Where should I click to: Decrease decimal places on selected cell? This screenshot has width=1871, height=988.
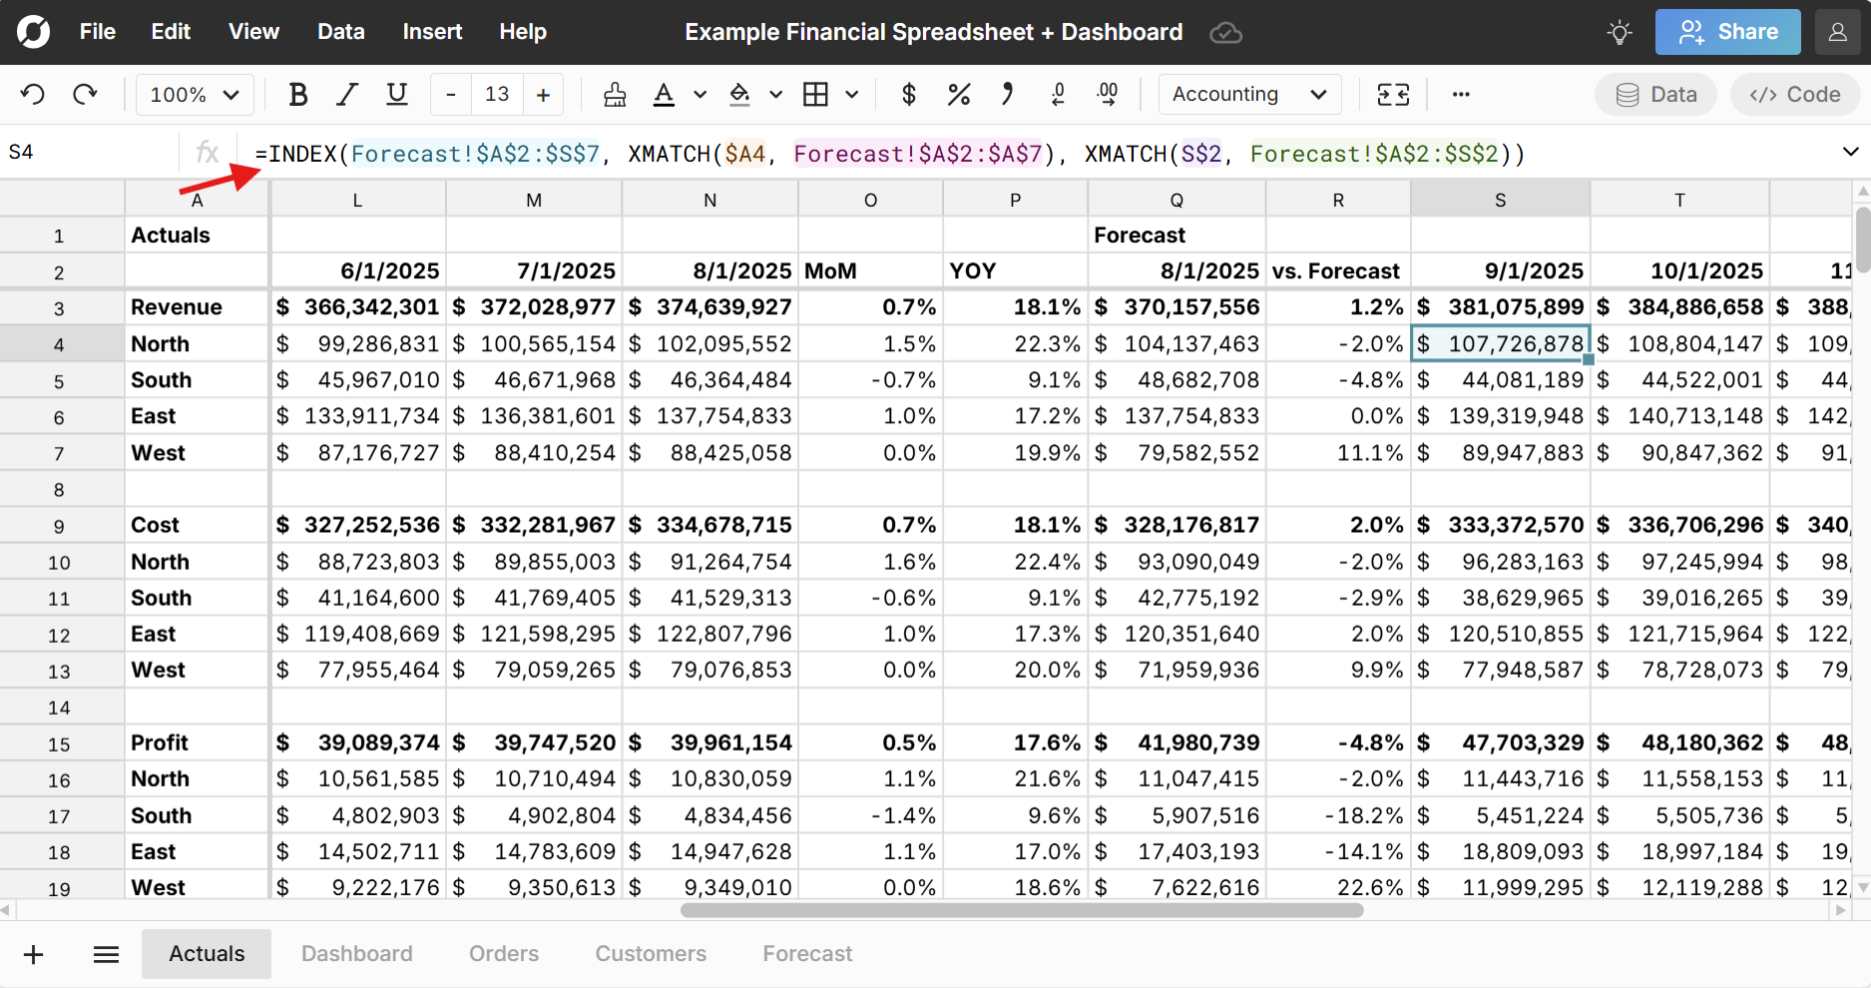coord(1058,94)
